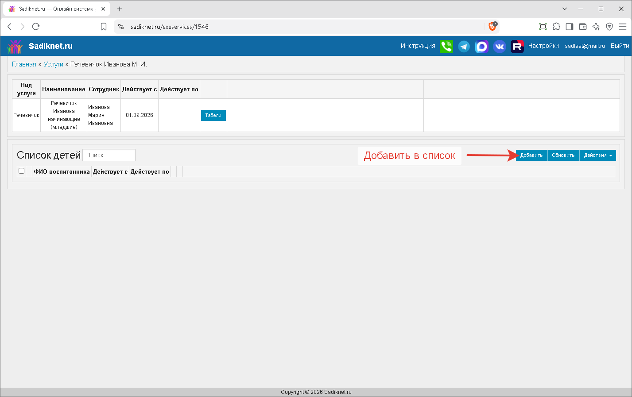This screenshot has height=397, width=632.
Task: Open the Brave wallet icon
Action: [583, 27]
